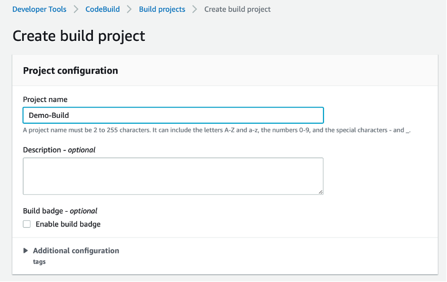Select the 'Project configuration' panel header

coord(70,71)
